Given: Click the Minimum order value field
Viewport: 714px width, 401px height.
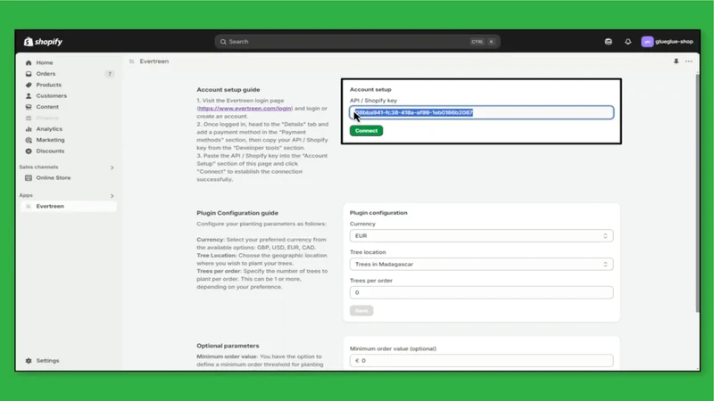Looking at the screenshot, I should pos(481,361).
